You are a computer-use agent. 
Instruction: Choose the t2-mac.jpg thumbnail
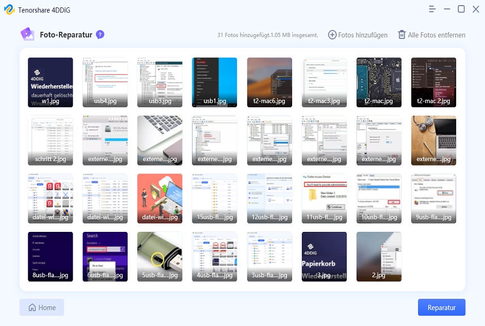coord(379,83)
